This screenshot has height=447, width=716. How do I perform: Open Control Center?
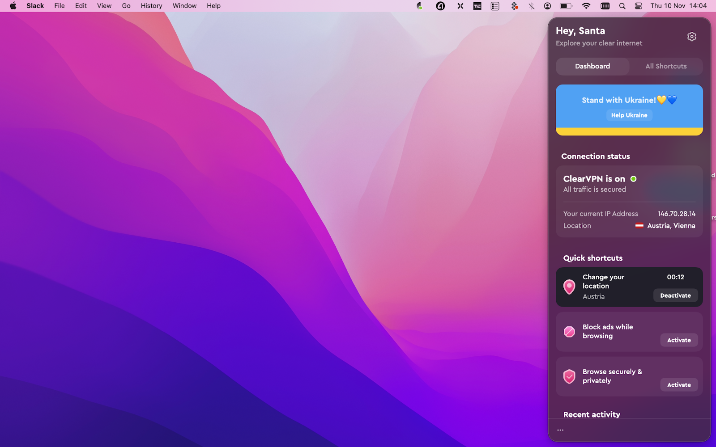639,6
